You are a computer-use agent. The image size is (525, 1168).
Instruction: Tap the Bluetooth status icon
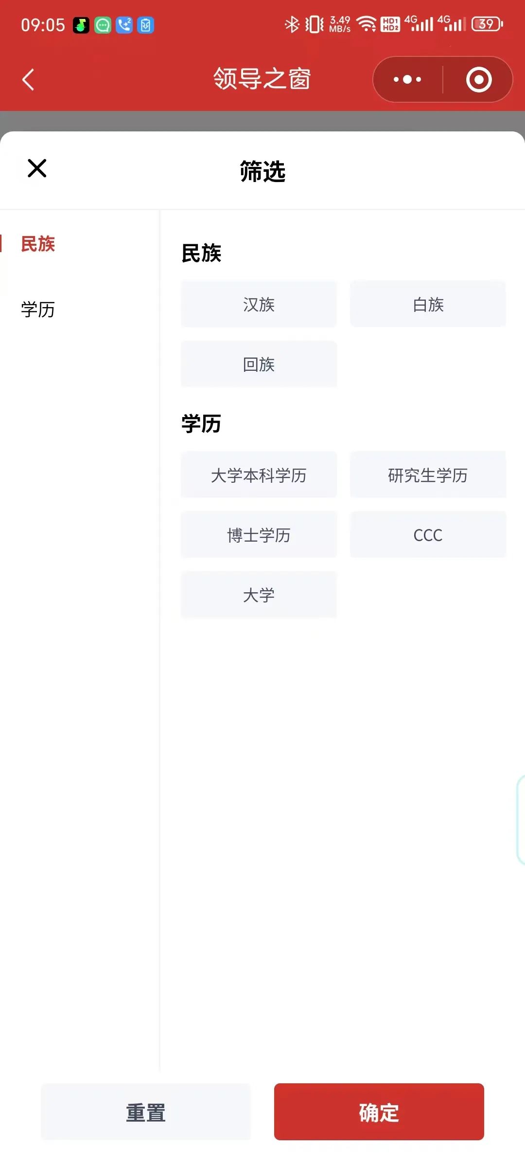pos(292,24)
